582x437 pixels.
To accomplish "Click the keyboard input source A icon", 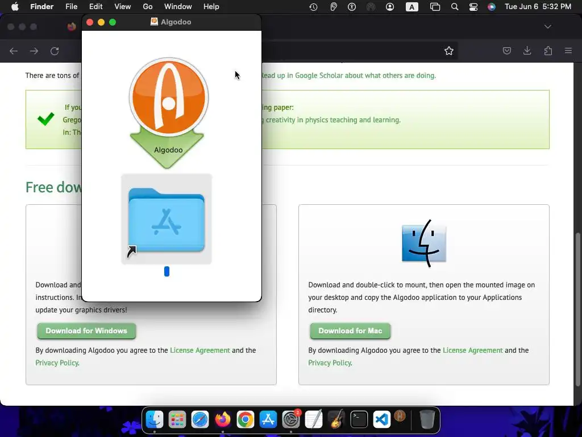I will point(411,7).
